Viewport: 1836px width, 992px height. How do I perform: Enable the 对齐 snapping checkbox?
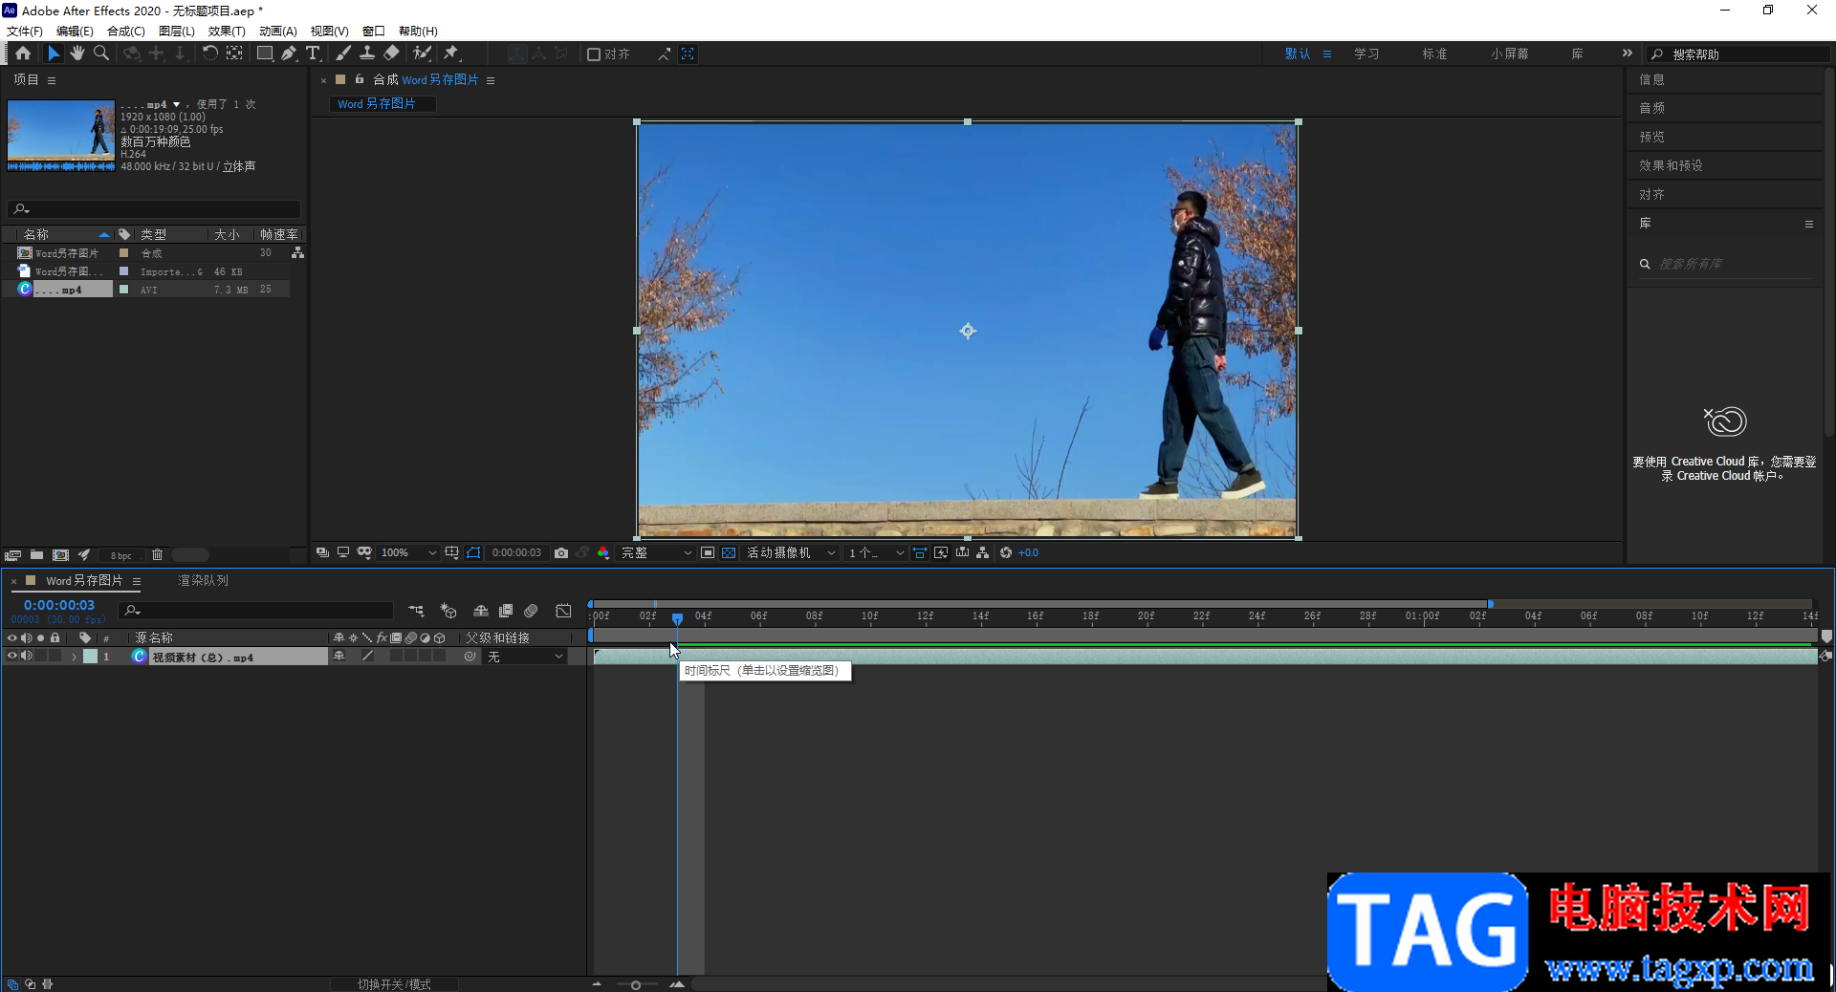[x=594, y=54]
